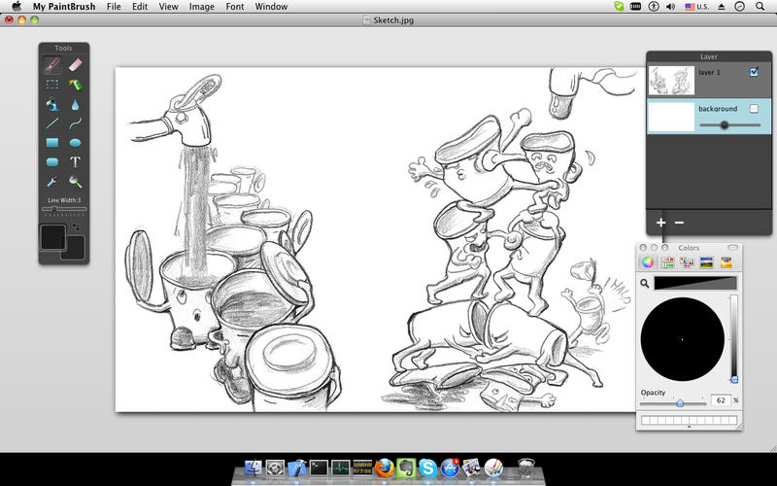Pick the Spray can tool
This screenshot has width=777, height=486.
(76, 85)
